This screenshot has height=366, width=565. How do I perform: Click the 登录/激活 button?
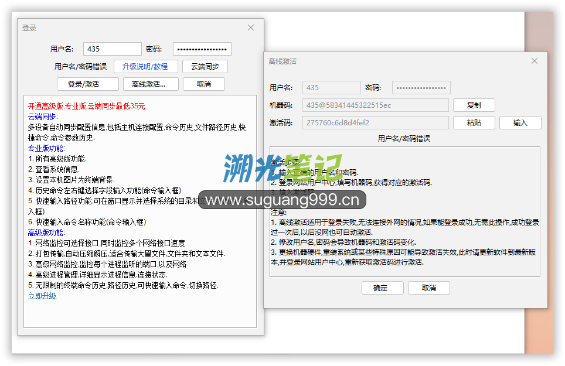pyautogui.click(x=83, y=84)
